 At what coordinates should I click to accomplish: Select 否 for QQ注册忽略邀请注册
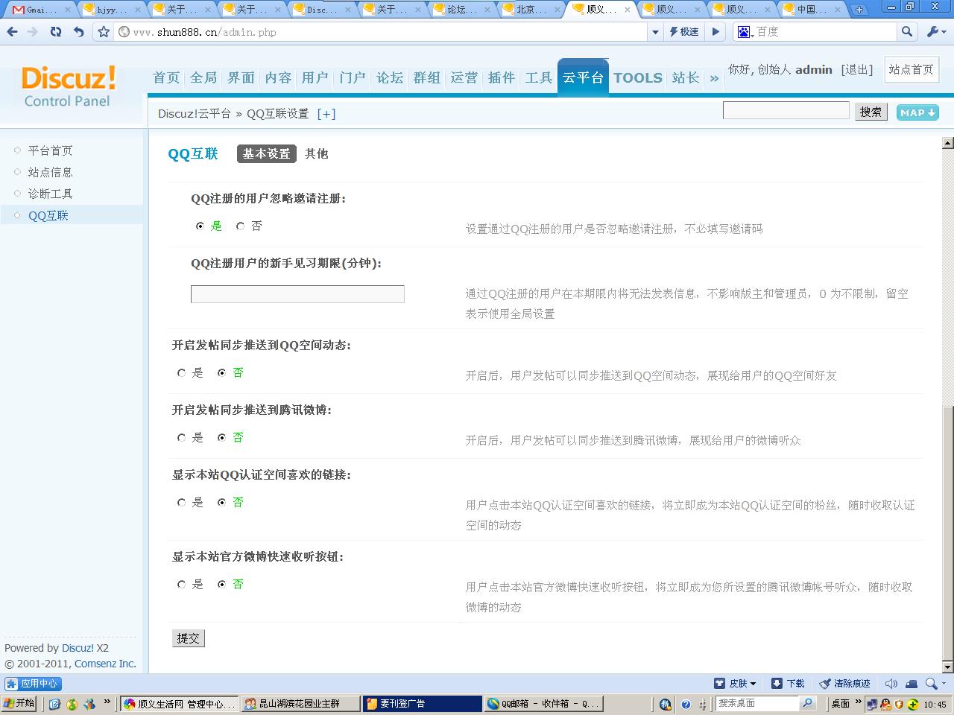(x=240, y=226)
